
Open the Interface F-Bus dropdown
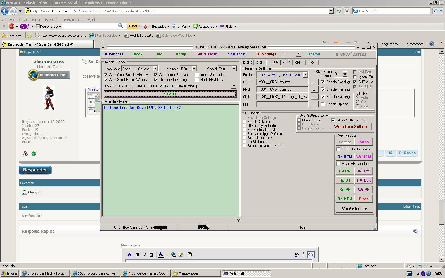click(x=194, y=69)
